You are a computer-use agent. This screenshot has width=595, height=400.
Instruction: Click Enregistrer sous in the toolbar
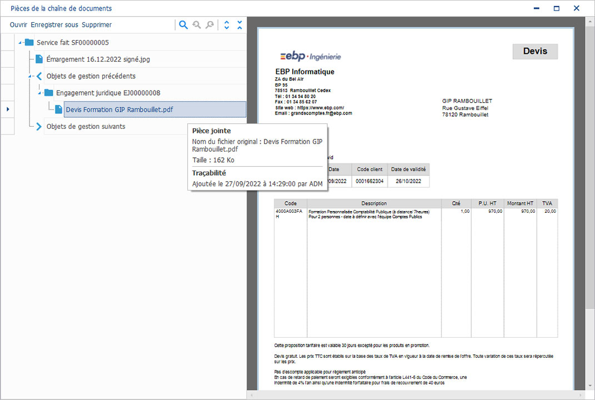(x=54, y=24)
